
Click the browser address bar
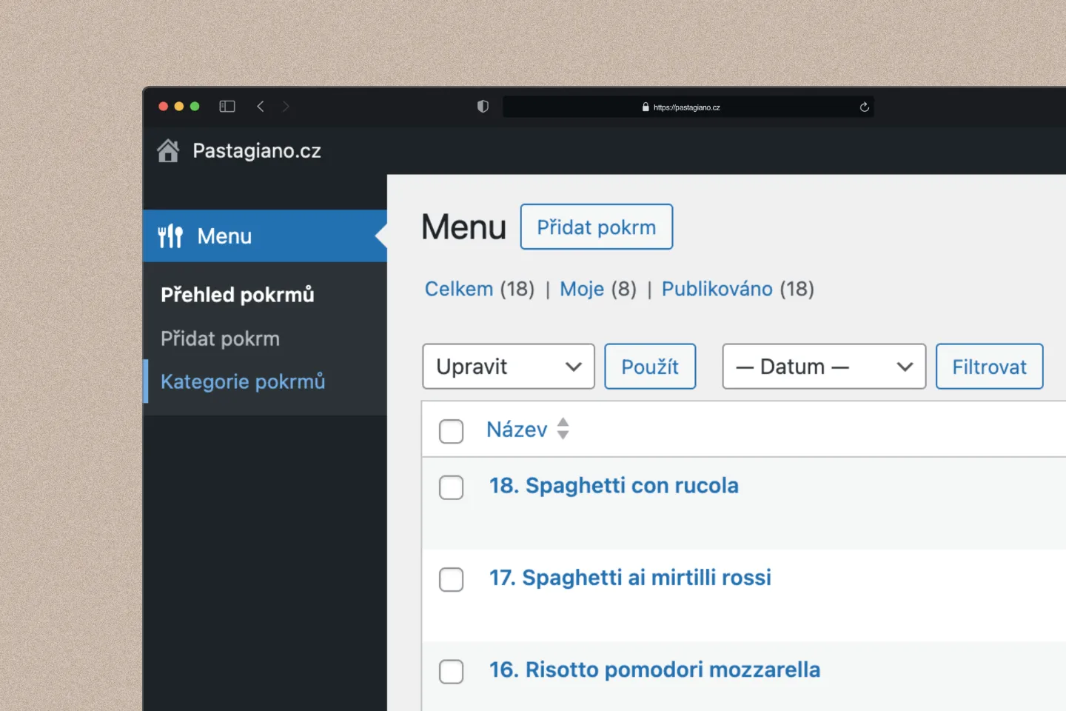[688, 107]
